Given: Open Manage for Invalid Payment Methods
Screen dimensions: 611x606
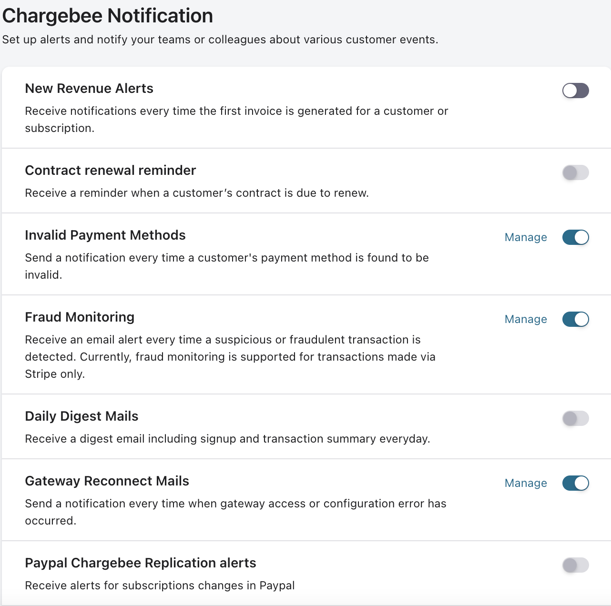Looking at the screenshot, I should pos(526,237).
